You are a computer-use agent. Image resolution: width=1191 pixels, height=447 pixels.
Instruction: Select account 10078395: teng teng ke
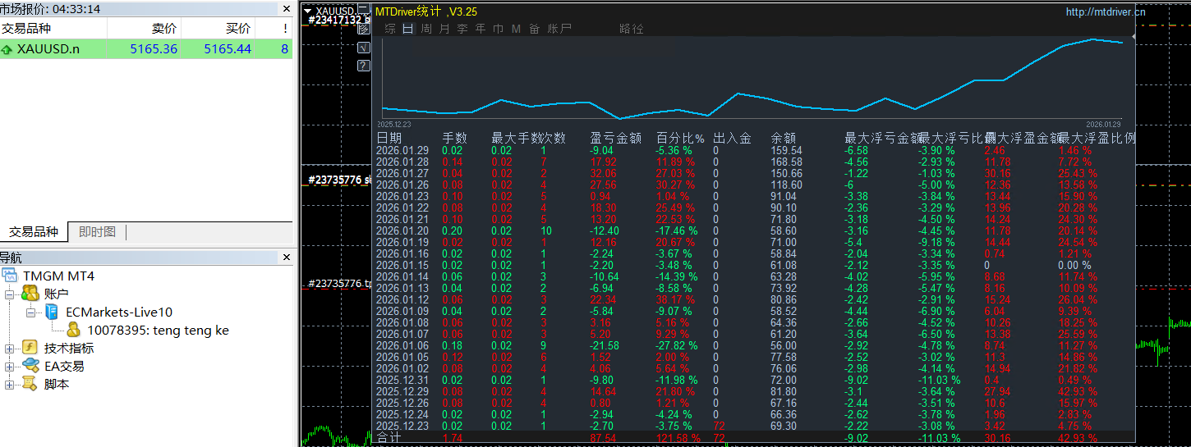coord(158,331)
